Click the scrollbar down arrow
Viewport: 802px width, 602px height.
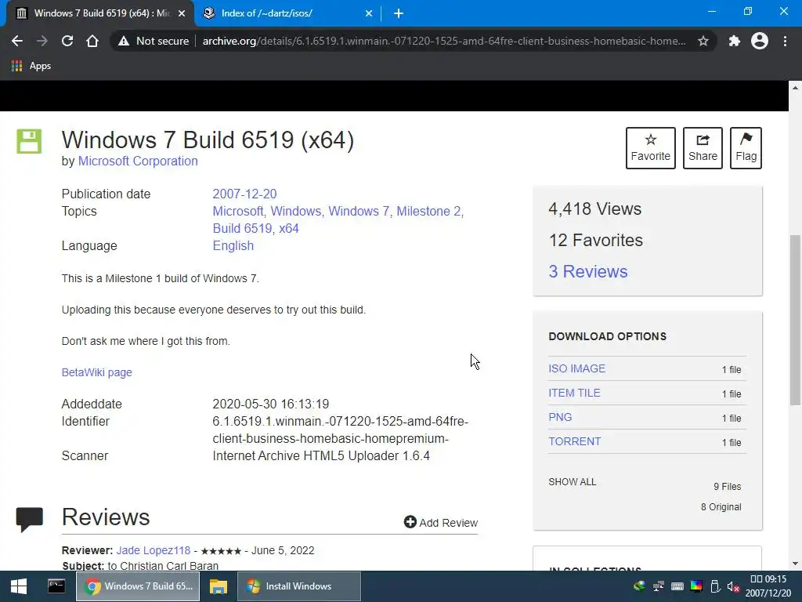pos(795,563)
